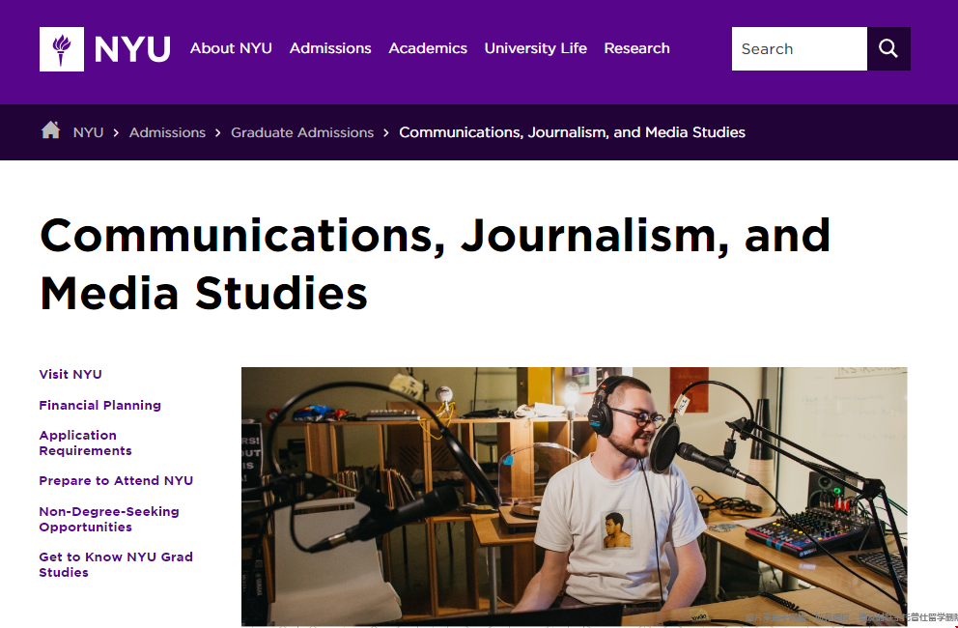Open Get to Know NYU Grad Studies link
The width and height of the screenshot is (958, 628).
pos(116,564)
